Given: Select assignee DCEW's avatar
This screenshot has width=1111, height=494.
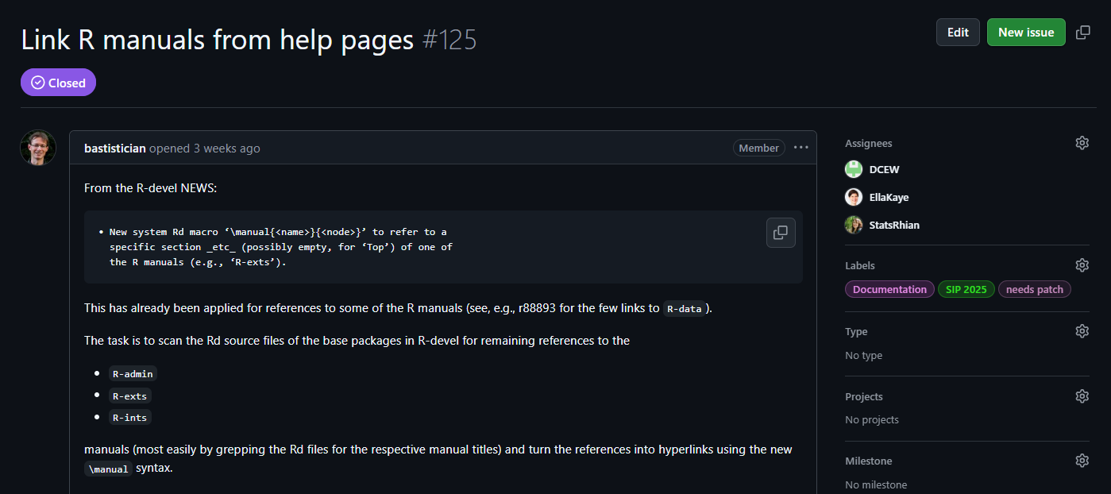Looking at the screenshot, I should pyautogui.click(x=853, y=168).
